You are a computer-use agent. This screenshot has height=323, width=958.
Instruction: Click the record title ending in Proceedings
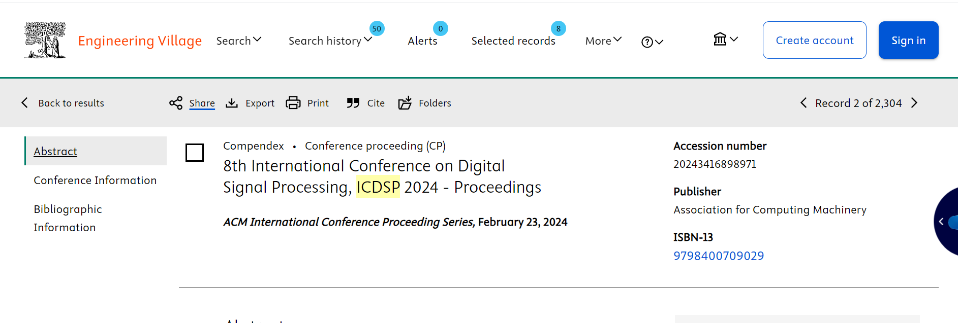382,176
